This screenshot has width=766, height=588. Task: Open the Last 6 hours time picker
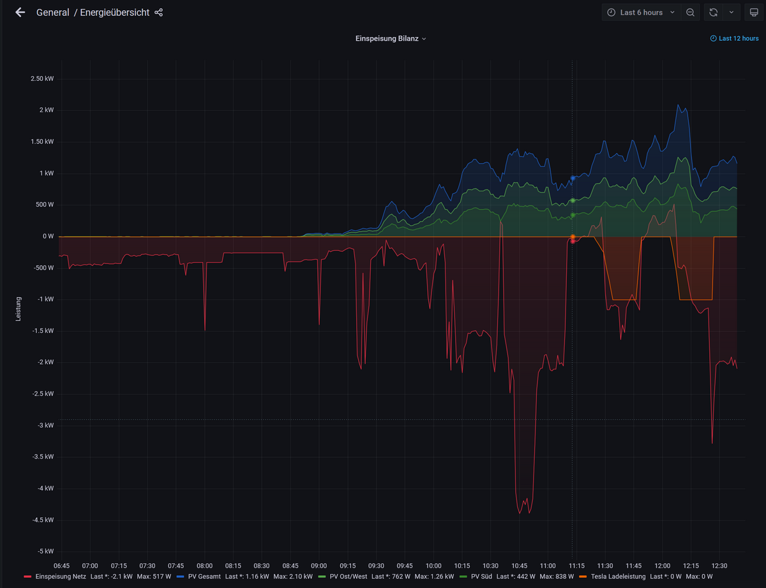tap(641, 12)
